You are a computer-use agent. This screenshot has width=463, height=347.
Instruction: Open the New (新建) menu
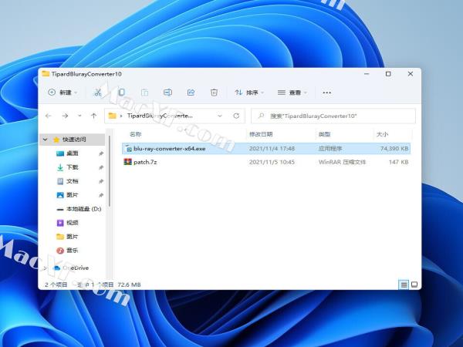coord(63,93)
